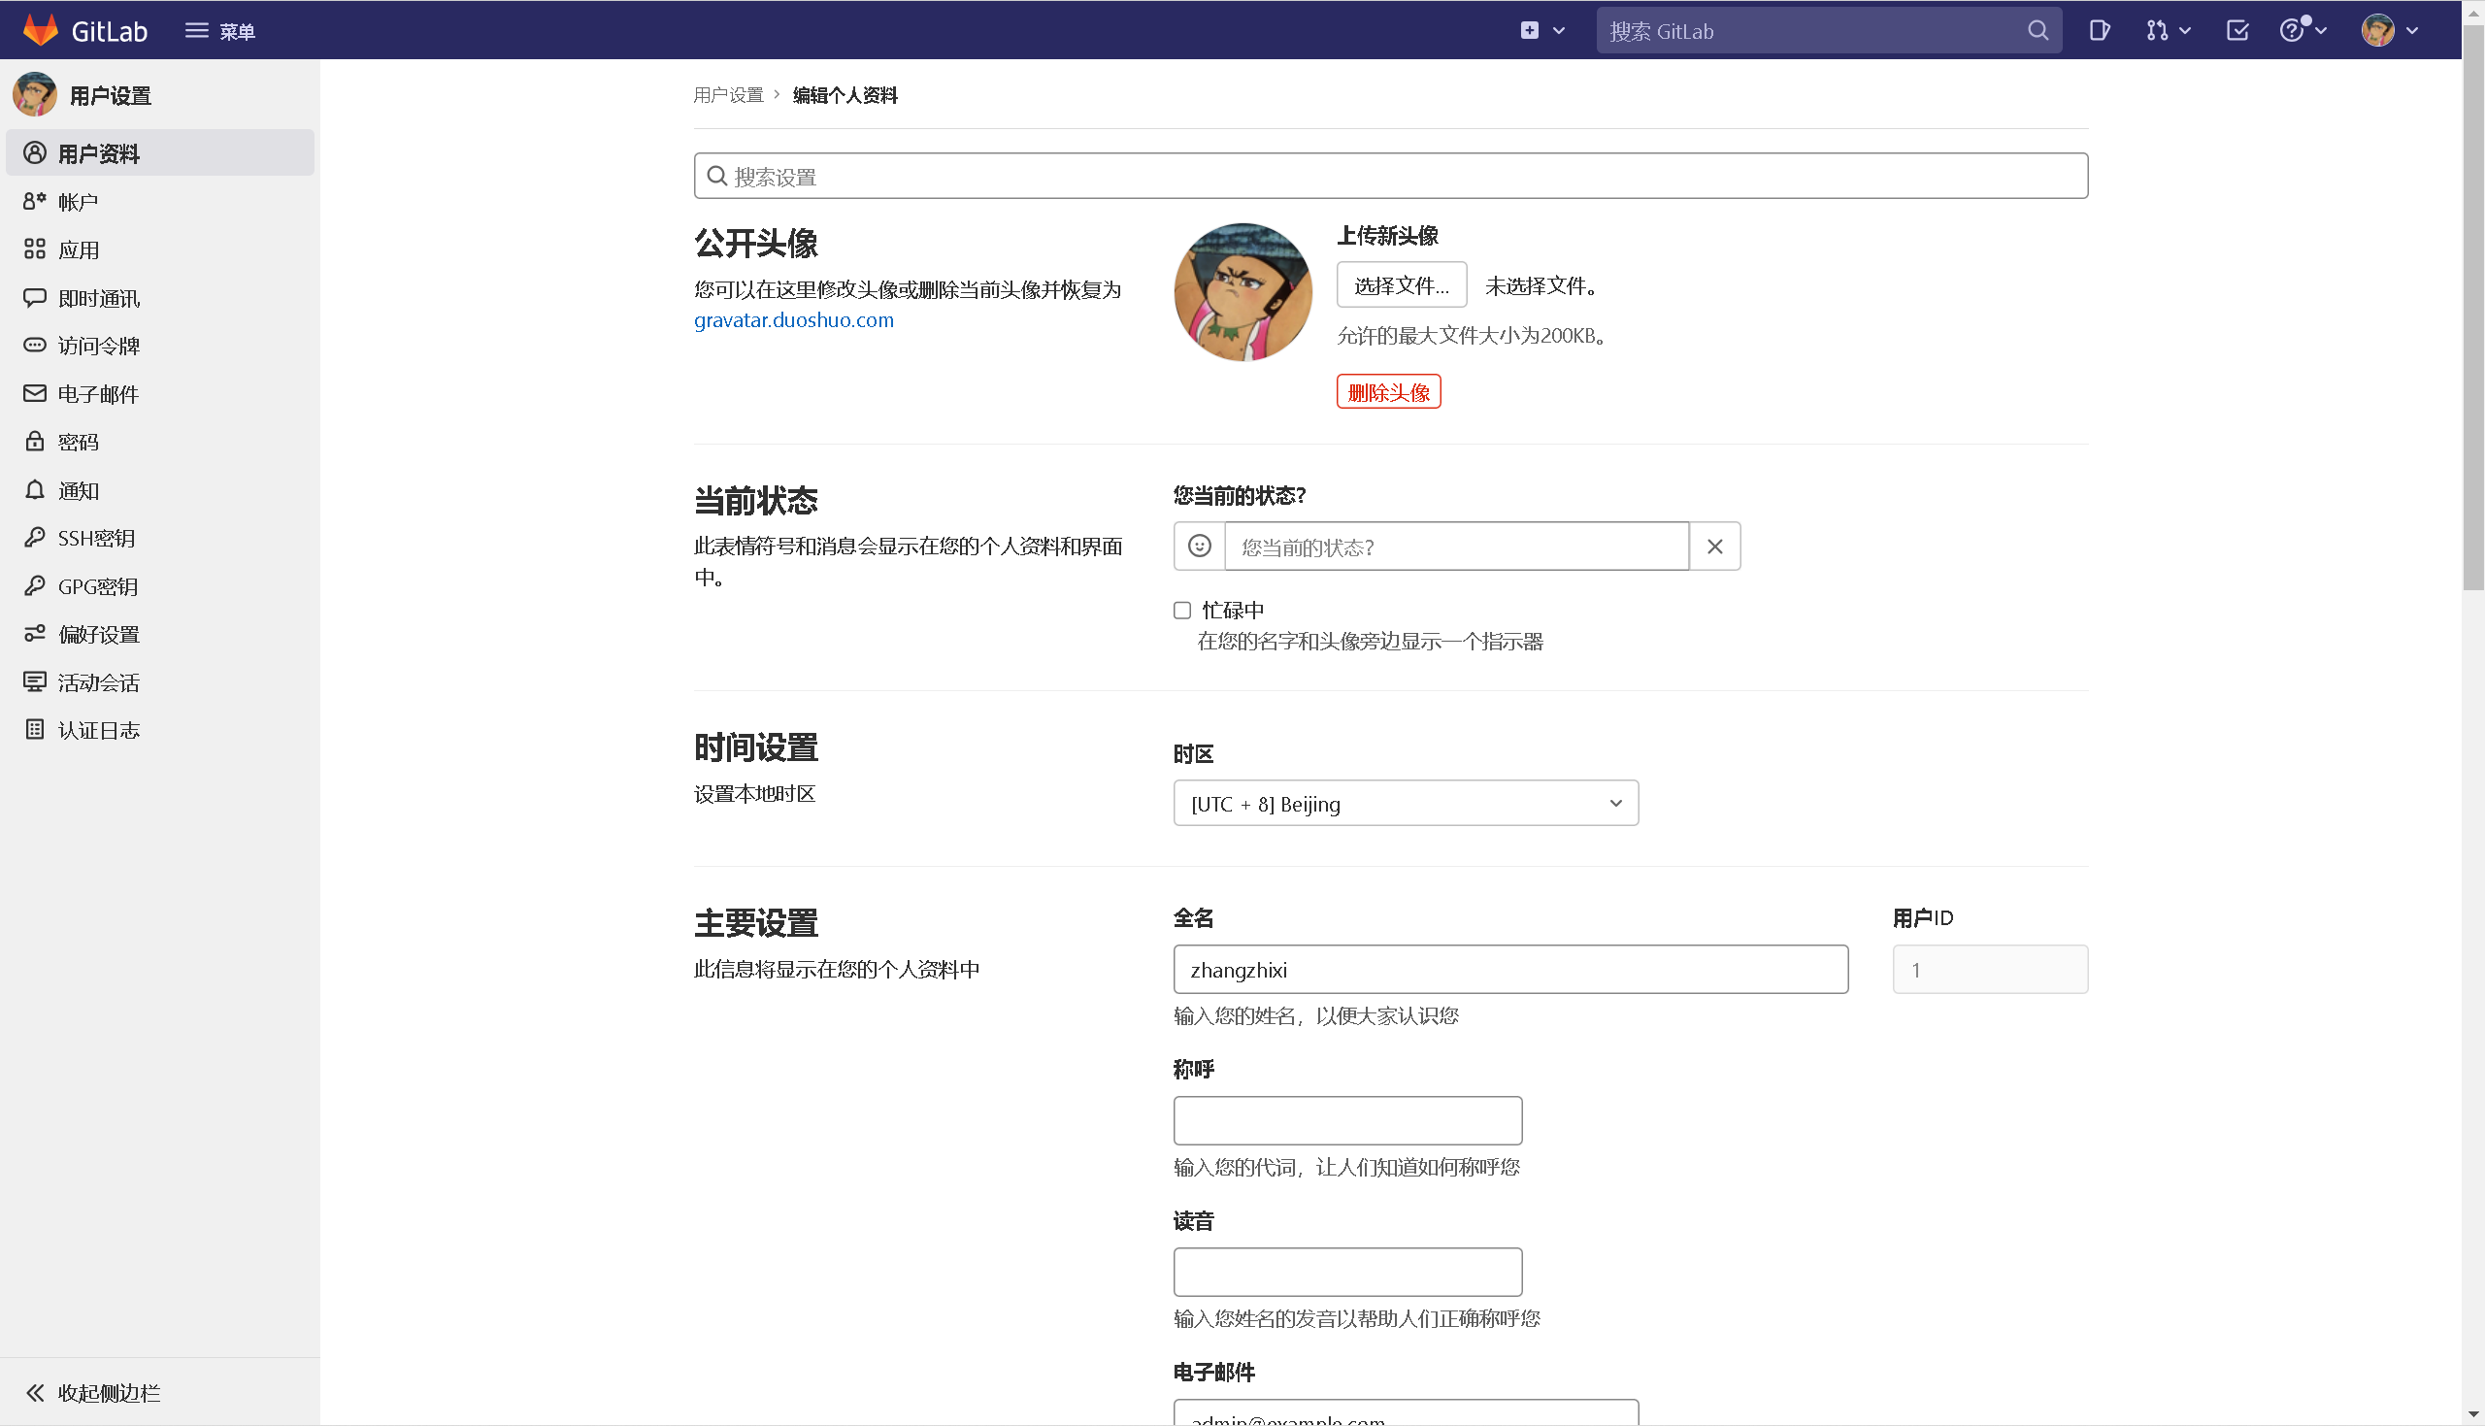Open the user avatar dropdown menu
The height and width of the screenshot is (1426, 2485).
tap(2389, 30)
